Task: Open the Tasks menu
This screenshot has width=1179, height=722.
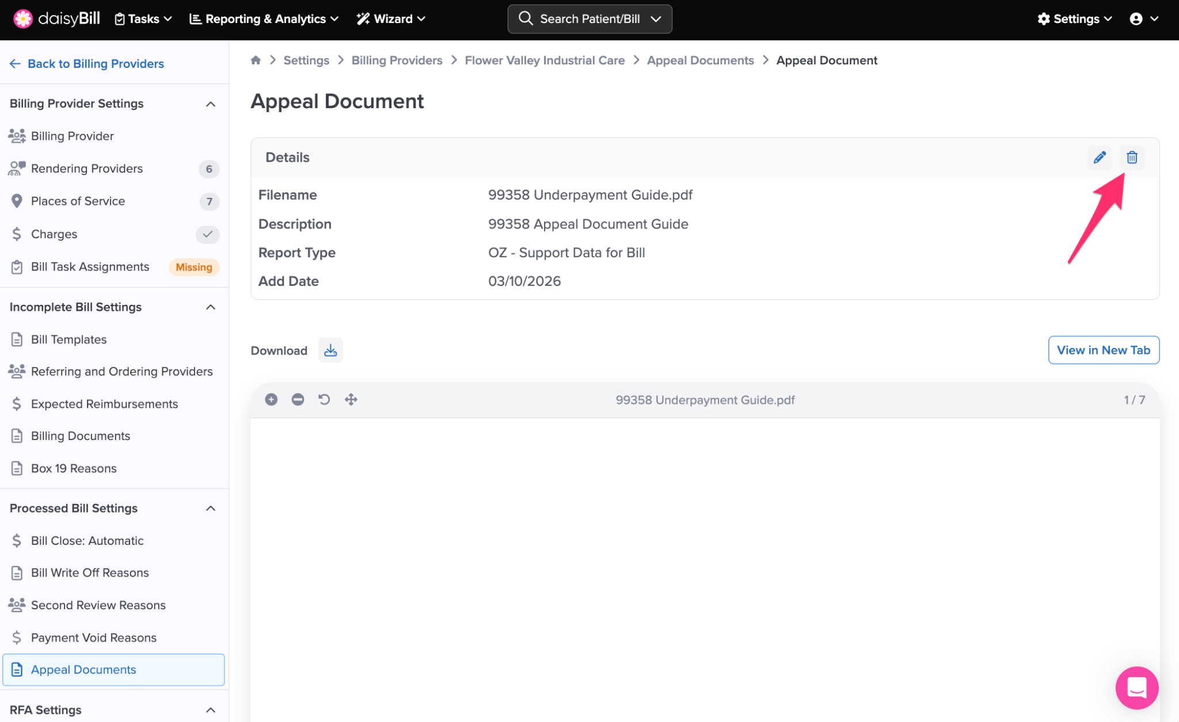Action: (143, 19)
